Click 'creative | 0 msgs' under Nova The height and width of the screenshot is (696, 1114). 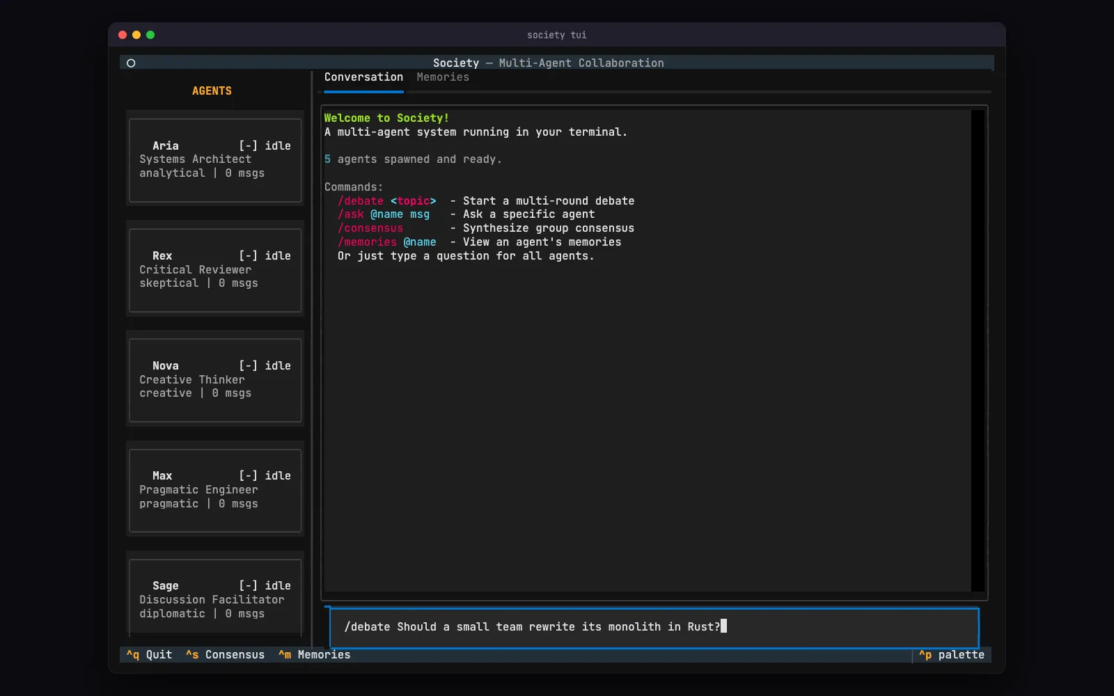pos(195,393)
